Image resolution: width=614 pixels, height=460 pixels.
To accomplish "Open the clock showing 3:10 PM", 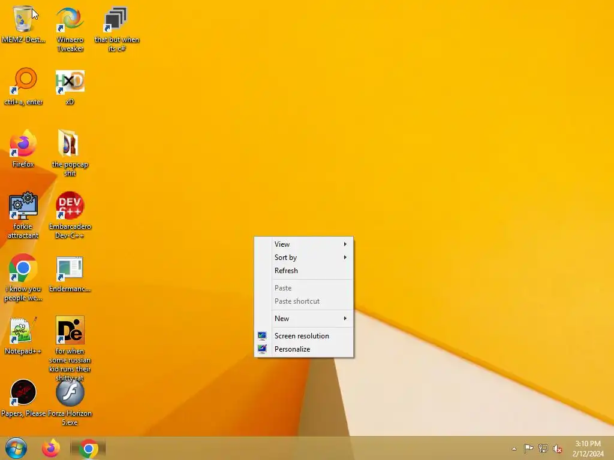I will coord(588,449).
